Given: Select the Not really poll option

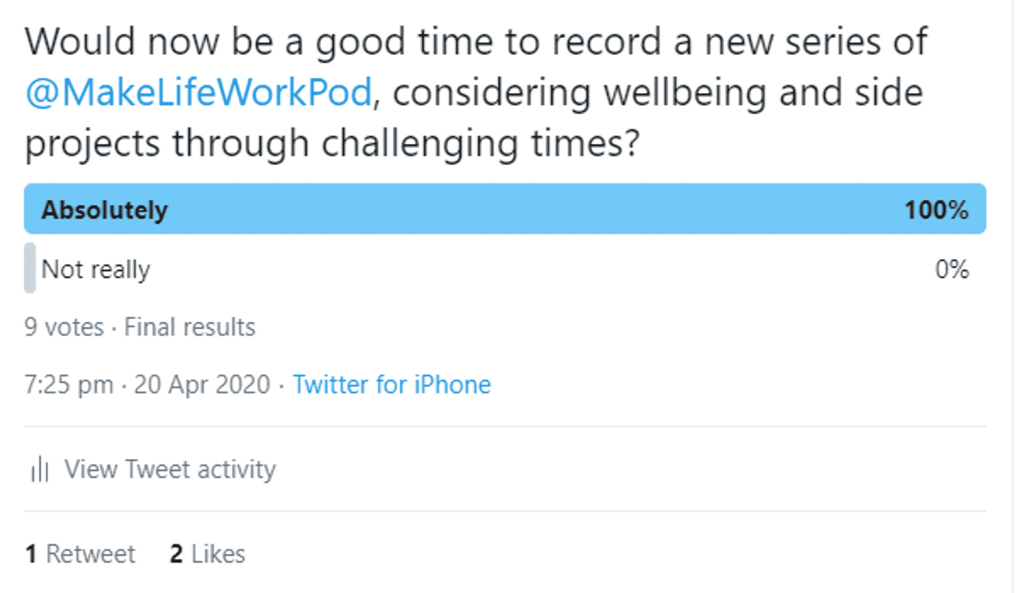Looking at the screenshot, I should point(96,270).
